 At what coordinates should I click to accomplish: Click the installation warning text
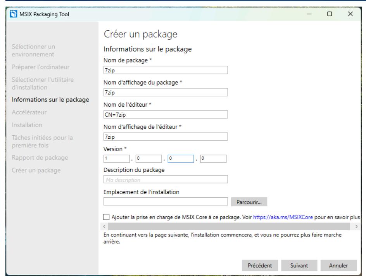coord(223,238)
